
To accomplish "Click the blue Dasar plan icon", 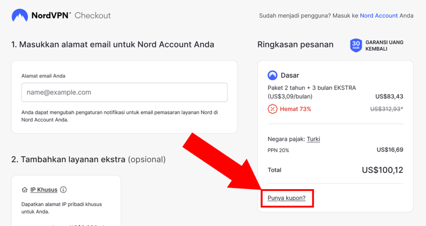I will coord(272,75).
